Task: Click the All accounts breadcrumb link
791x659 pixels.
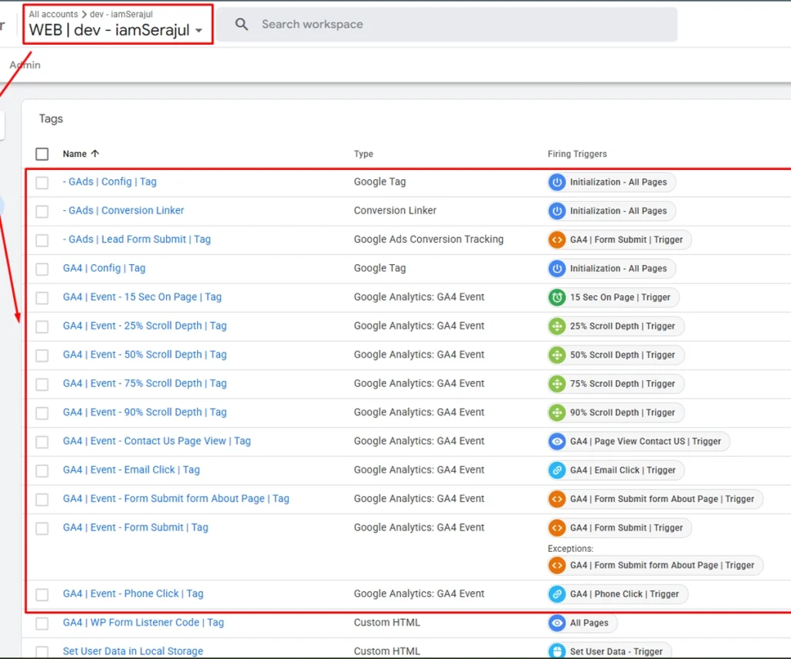Action: click(x=53, y=14)
